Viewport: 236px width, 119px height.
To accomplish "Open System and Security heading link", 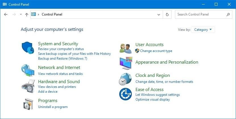I will tap(58, 44).
